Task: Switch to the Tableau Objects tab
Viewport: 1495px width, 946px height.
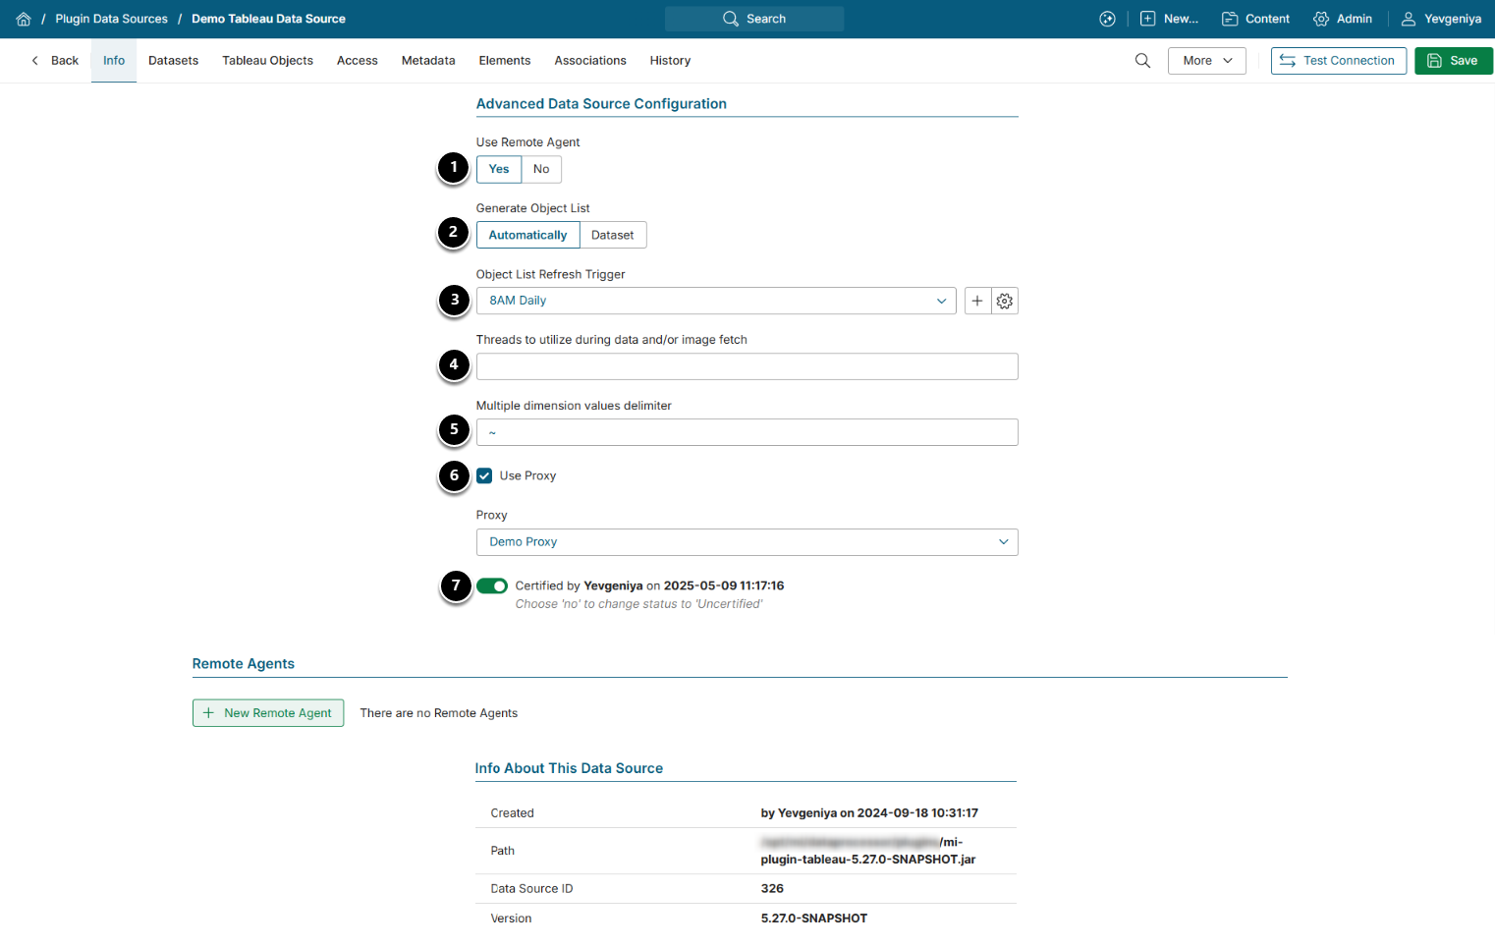Action: coord(267,61)
